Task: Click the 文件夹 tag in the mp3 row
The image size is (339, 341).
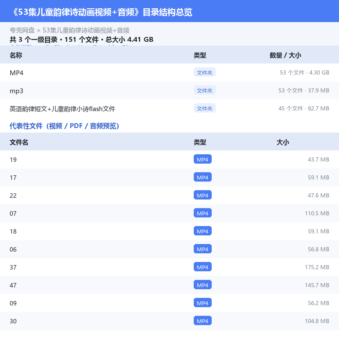Action: 205,90
